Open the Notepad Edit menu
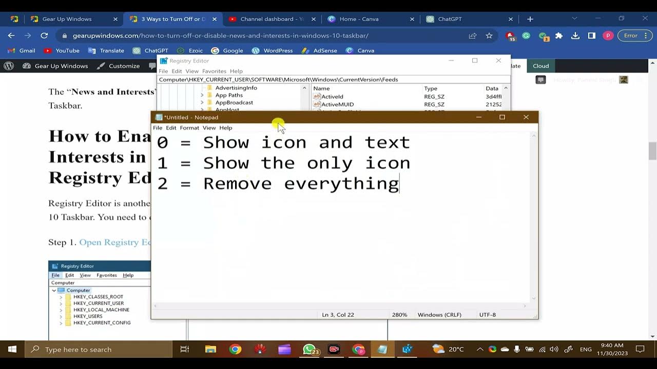Image resolution: width=657 pixels, height=369 pixels. click(x=171, y=128)
